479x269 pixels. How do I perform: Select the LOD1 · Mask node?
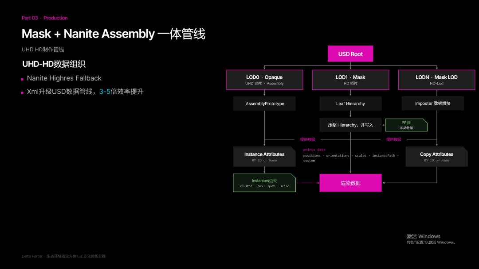click(x=350, y=80)
